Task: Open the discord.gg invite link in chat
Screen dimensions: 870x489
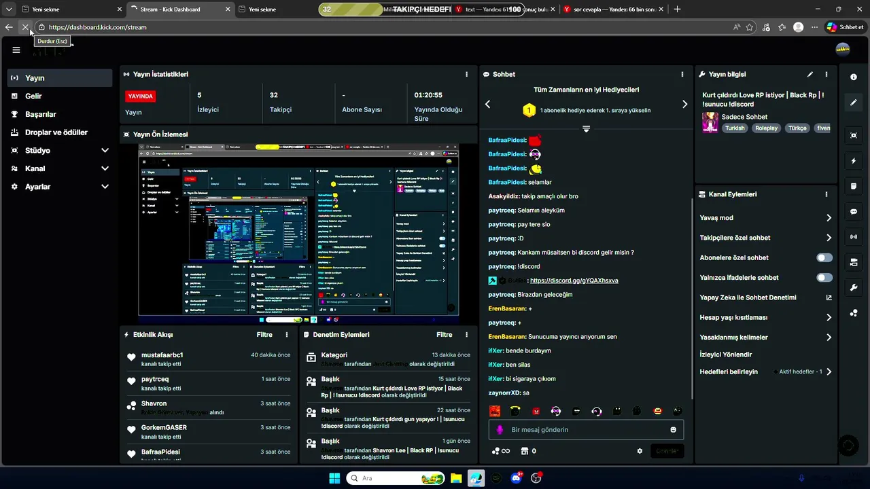Action: [574, 280]
